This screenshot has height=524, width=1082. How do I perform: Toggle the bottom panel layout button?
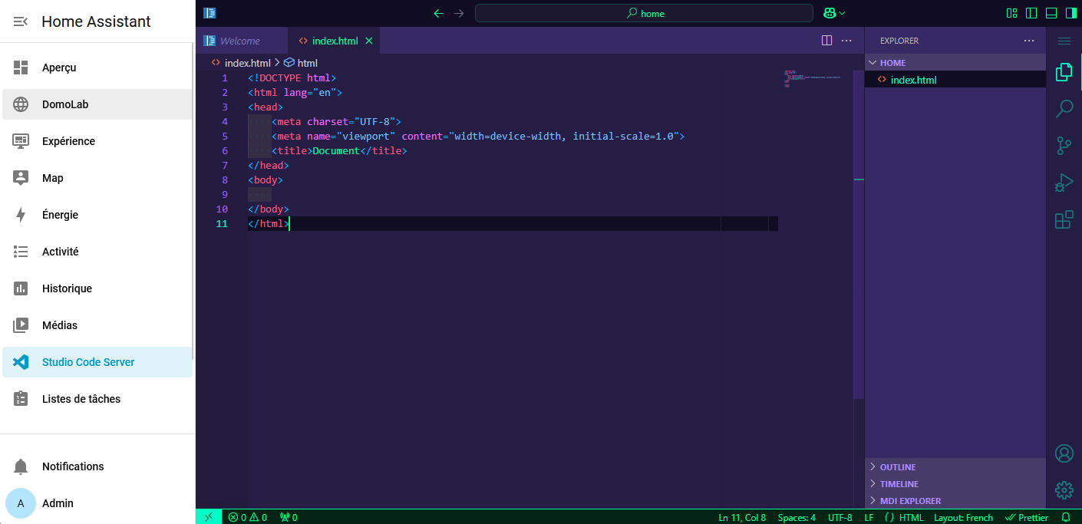[x=1051, y=13]
